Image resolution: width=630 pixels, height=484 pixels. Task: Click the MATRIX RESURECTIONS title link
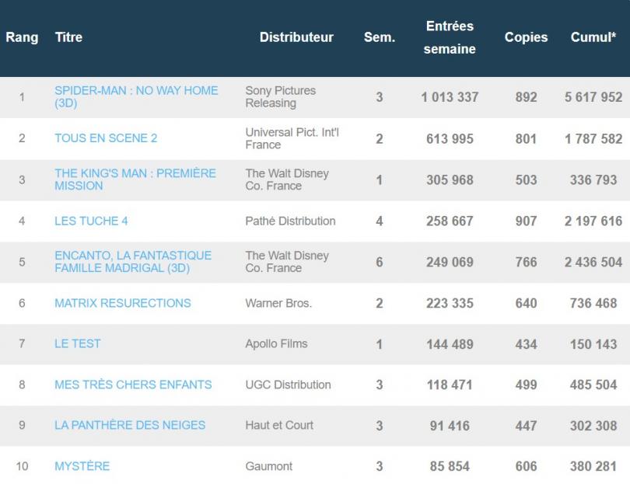coord(122,303)
